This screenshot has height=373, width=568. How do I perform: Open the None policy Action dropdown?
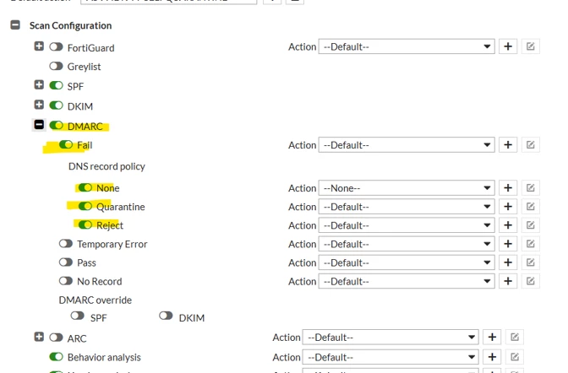click(x=407, y=188)
